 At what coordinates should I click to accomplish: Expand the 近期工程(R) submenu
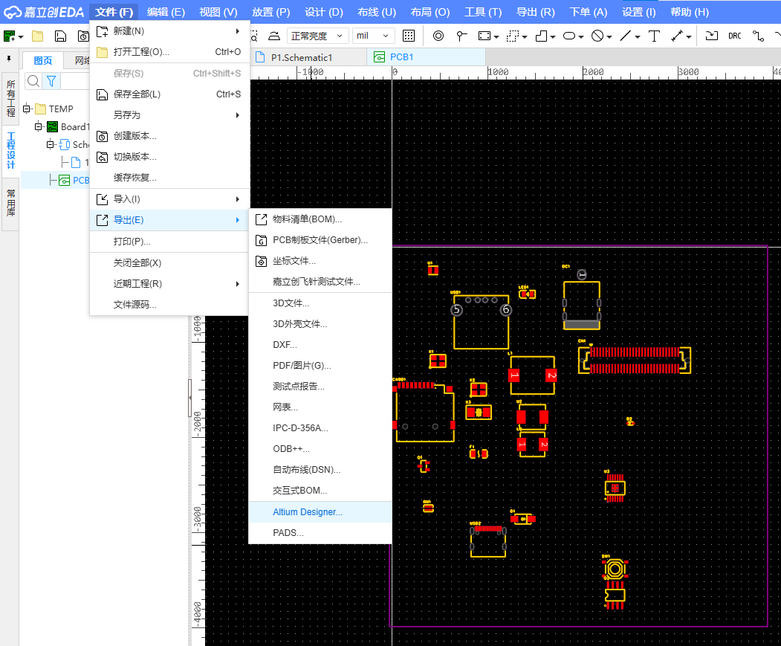(x=169, y=284)
